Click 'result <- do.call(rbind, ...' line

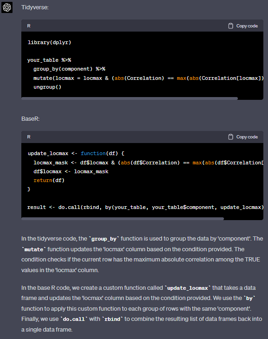[x=145, y=207]
